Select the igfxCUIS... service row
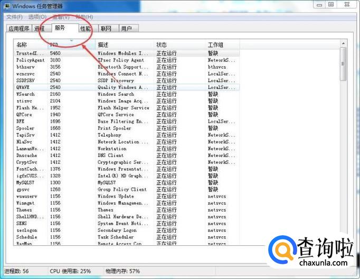The image size is (360, 279). click(127, 176)
